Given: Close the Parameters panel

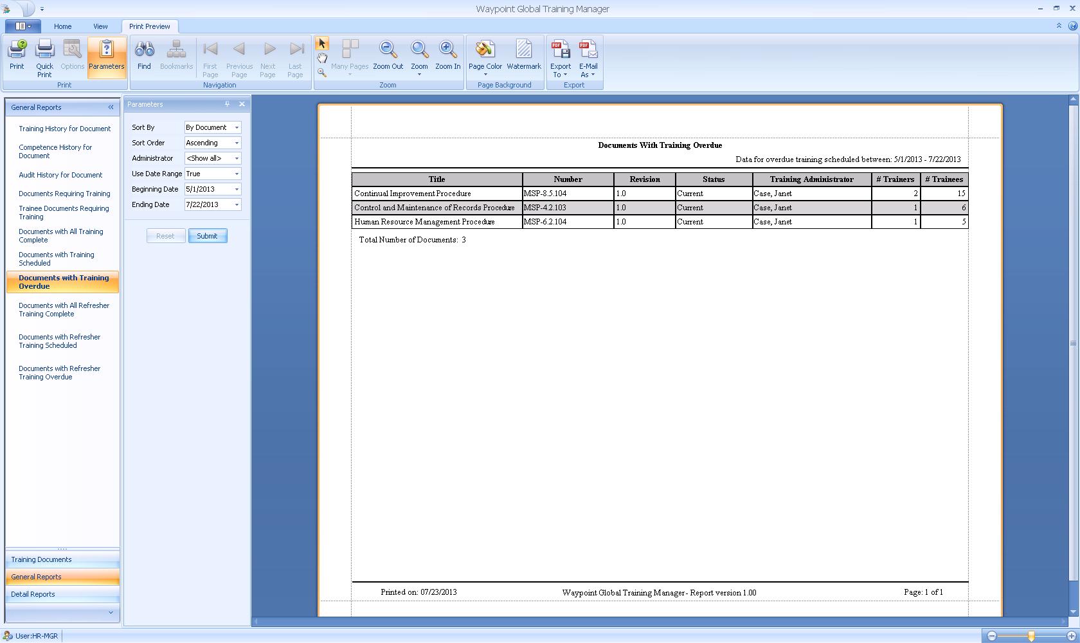Looking at the screenshot, I should tap(242, 104).
